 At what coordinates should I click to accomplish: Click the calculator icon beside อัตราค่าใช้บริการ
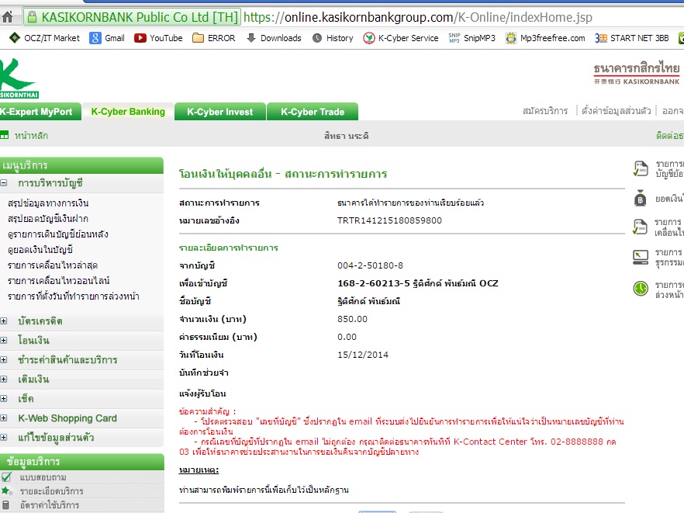[x=6, y=504]
